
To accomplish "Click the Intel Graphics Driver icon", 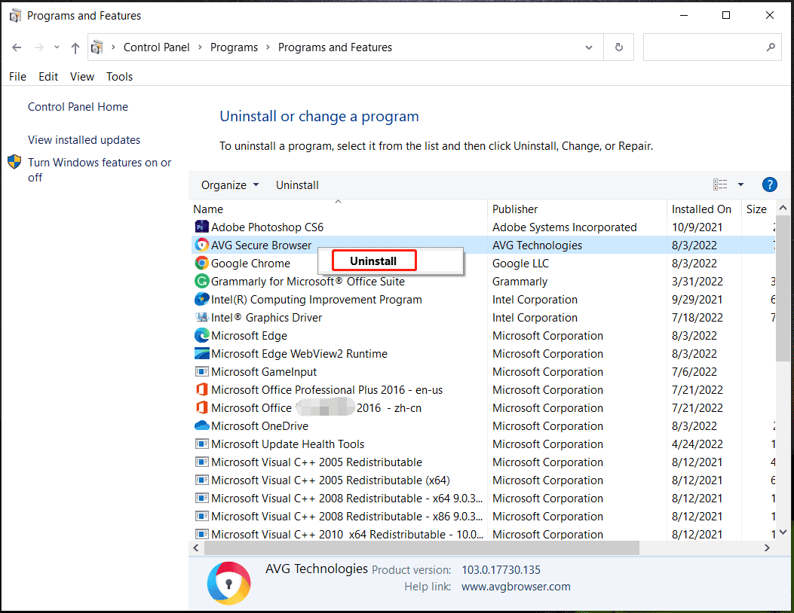I will [x=201, y=317].
